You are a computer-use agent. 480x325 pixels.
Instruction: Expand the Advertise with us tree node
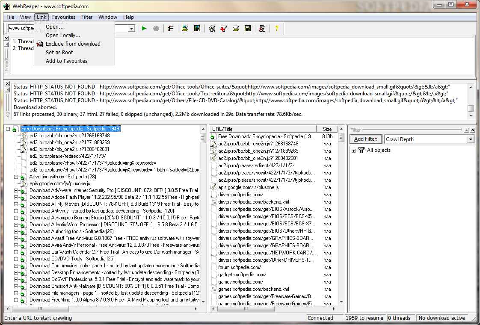click(x=16, y=177)
